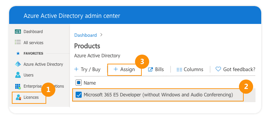Click the Favorites star icon
The image size is (270, 122).
[18, 54]
